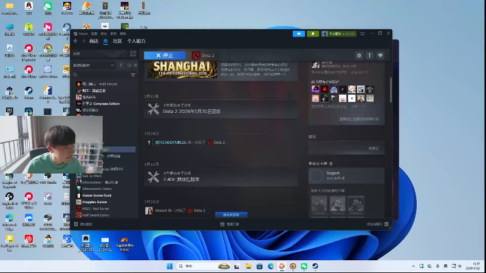Click the sort arrow beside the games filter

(121, 66)
